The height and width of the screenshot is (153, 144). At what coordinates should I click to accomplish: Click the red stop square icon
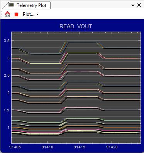click(17, 14)
